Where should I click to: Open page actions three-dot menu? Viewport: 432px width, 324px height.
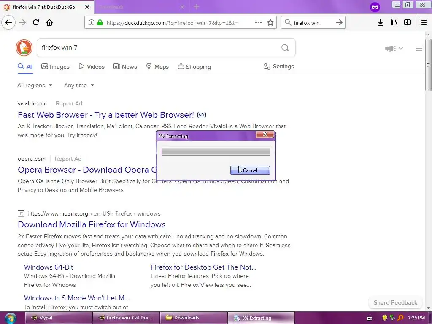pos(259,23)
